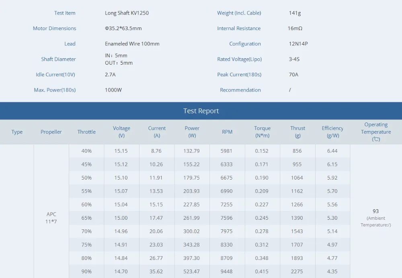The image size is (402, 278).
Task: Click the "Motor Dimensions" label
Action: [54, 28]
